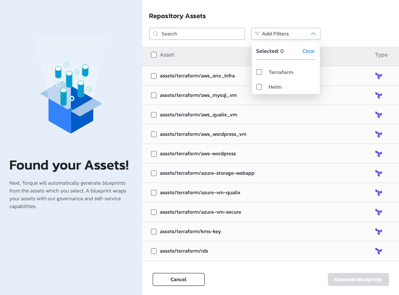The width and height of the screenshot is (399, 295).
Task: Click the Terraform icon for rds row
Action: click(379, 251)
